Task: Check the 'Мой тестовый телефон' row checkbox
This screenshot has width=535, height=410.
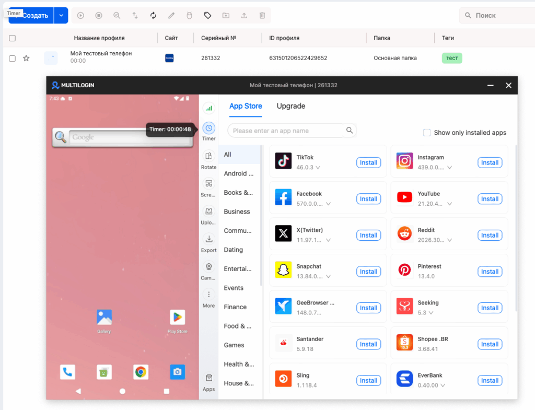Action: click(13, 58)
